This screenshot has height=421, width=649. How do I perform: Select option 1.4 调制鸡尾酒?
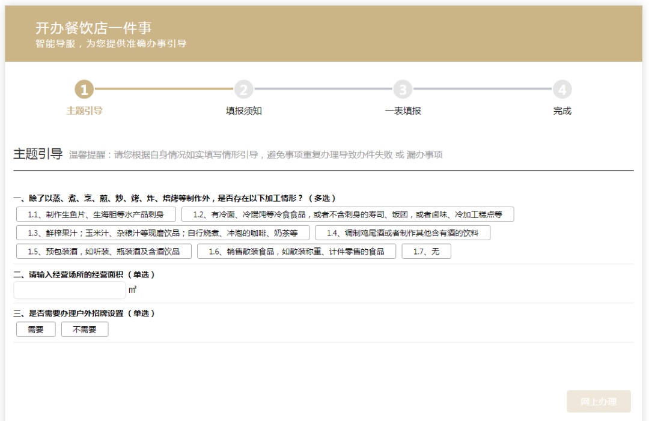coord(402,233)
